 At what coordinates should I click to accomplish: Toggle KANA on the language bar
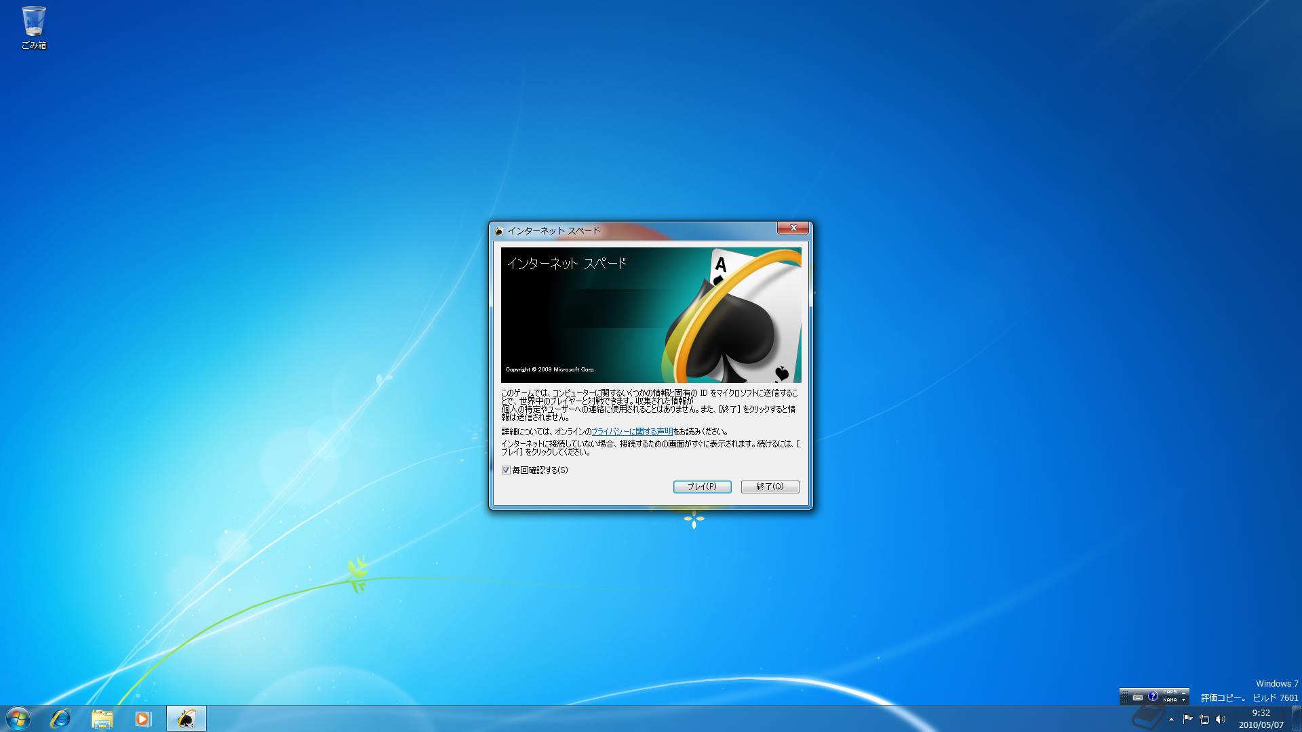[1170, 700]
